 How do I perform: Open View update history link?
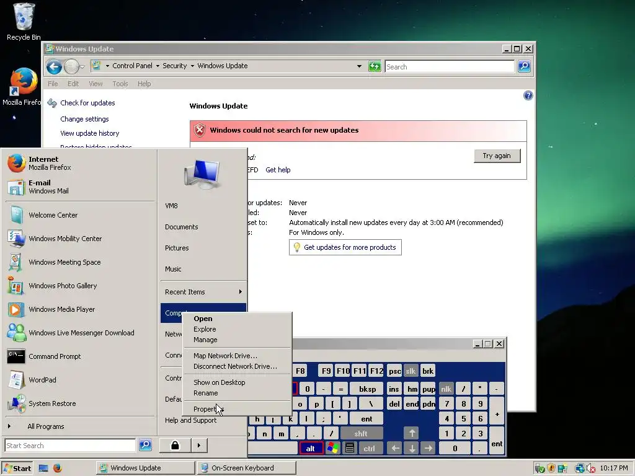[x=89, y=133]
